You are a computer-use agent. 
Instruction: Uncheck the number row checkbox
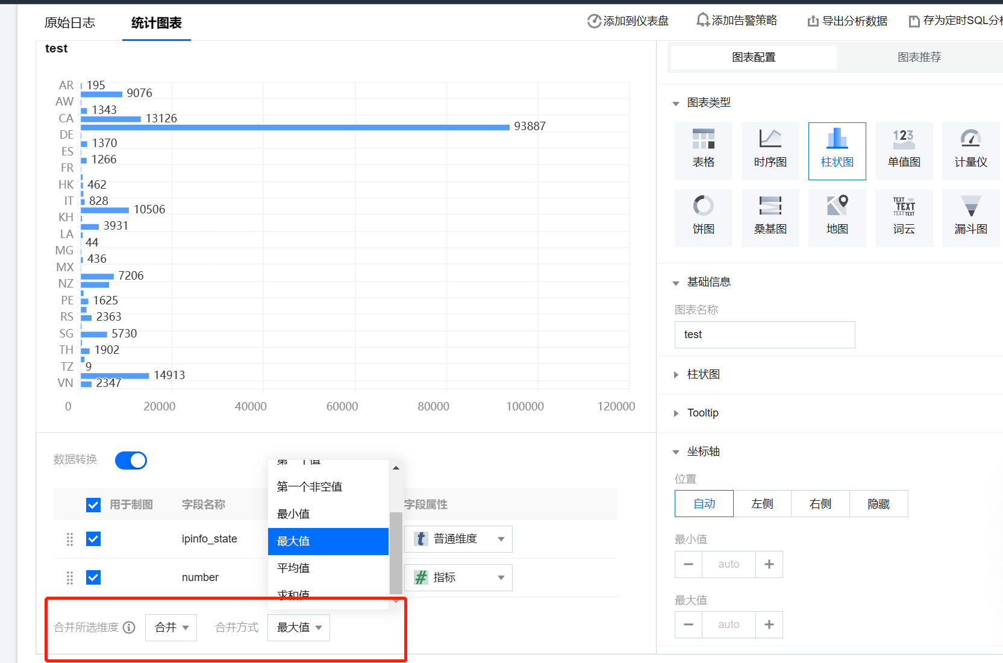point(93,577)
